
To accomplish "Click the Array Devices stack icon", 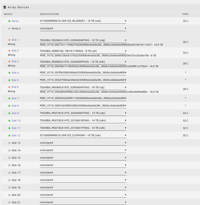I will pos(5,7).
